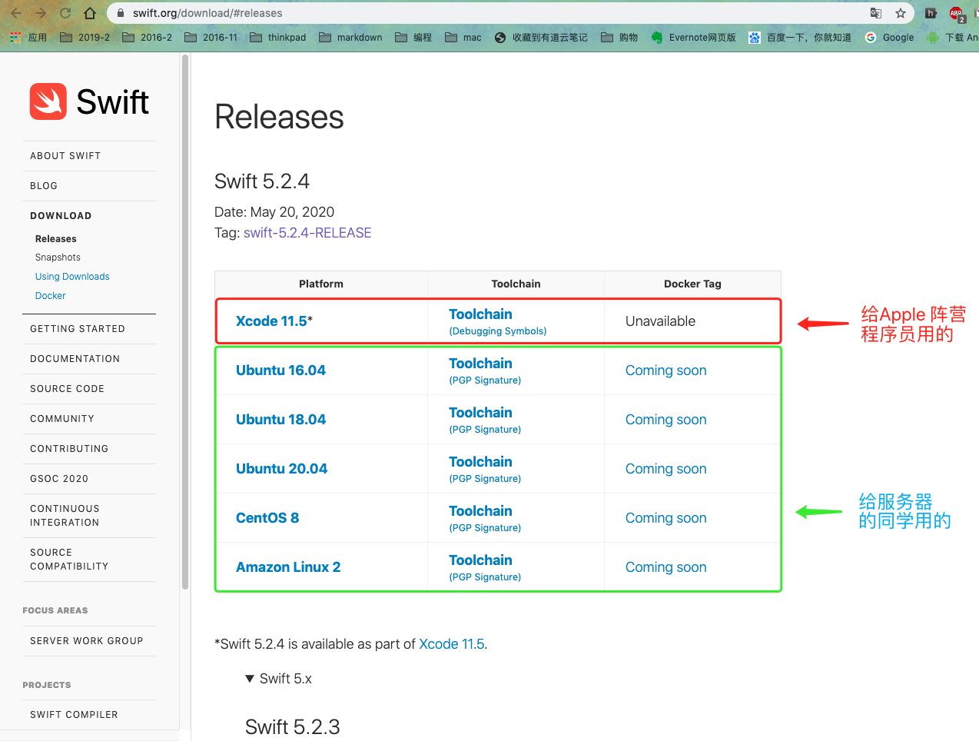Reload the swift.org page
This screenshot has height=741, width=979.
pos(65,13)
